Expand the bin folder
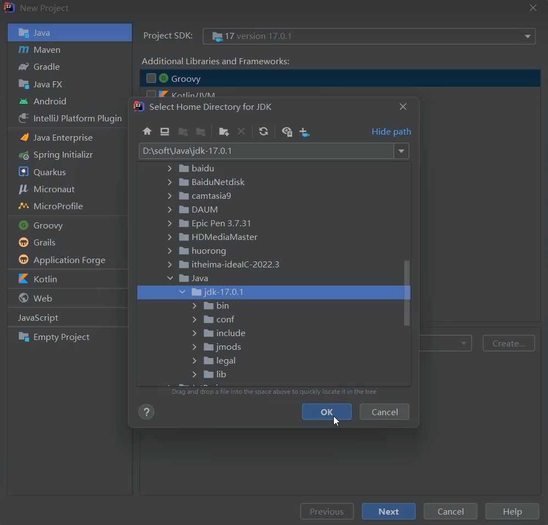548x525 pixels. (194, 306)
